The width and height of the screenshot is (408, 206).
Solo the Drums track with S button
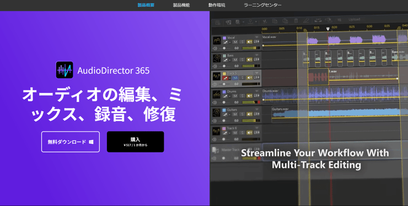(x=242, y=96)
